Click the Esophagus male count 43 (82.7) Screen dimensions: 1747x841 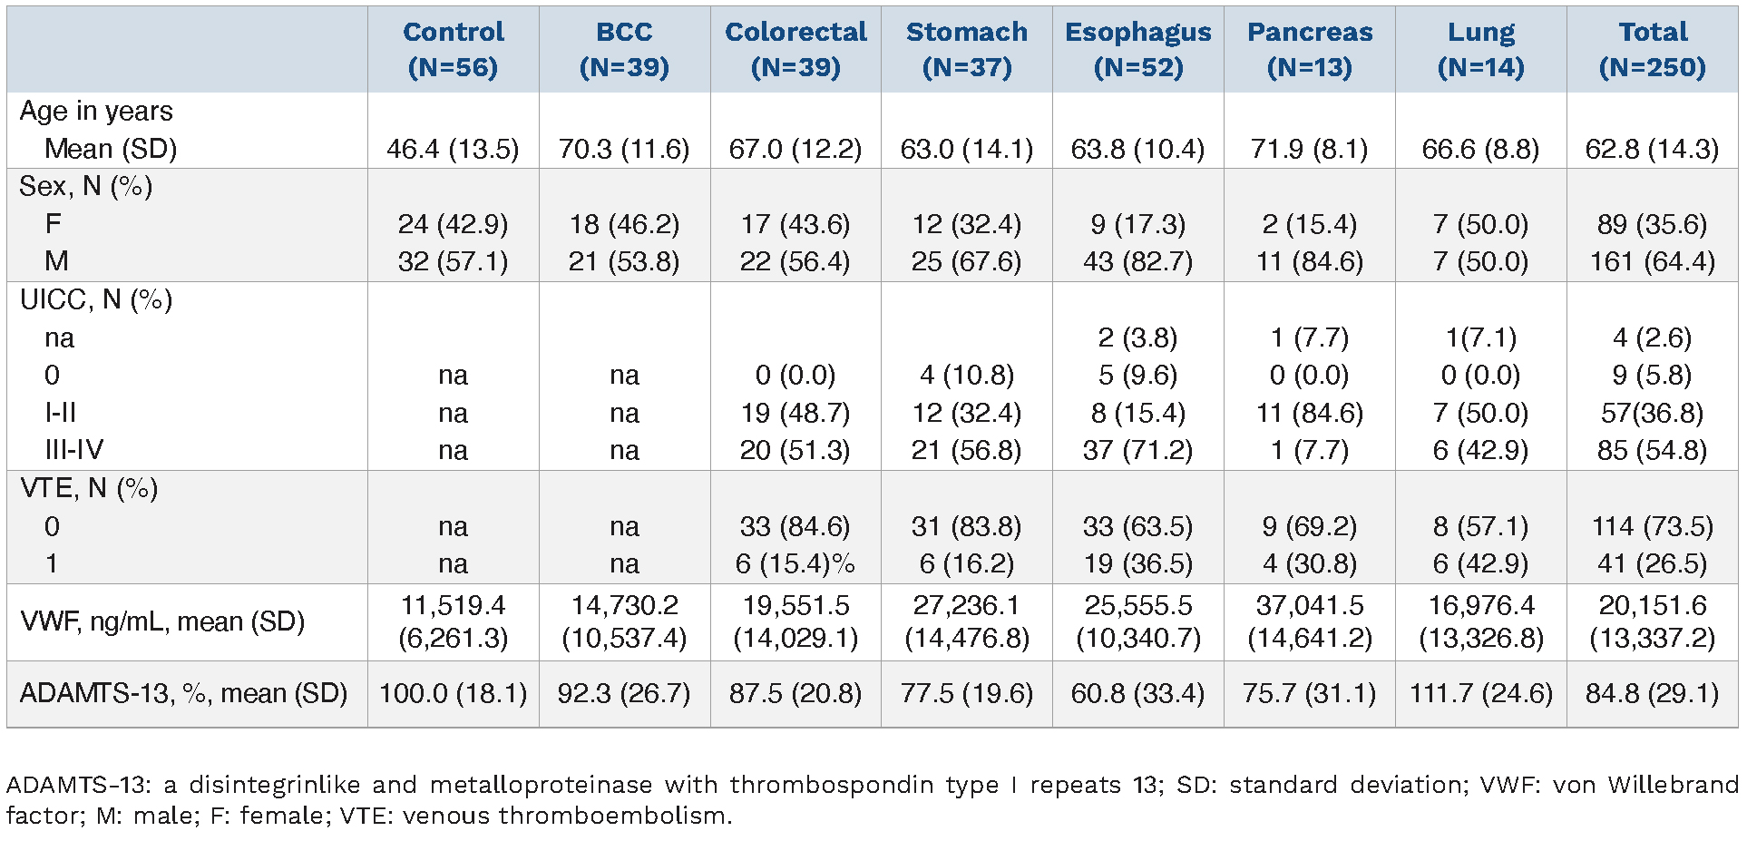pyautogui.click(x=1137, y=261)
